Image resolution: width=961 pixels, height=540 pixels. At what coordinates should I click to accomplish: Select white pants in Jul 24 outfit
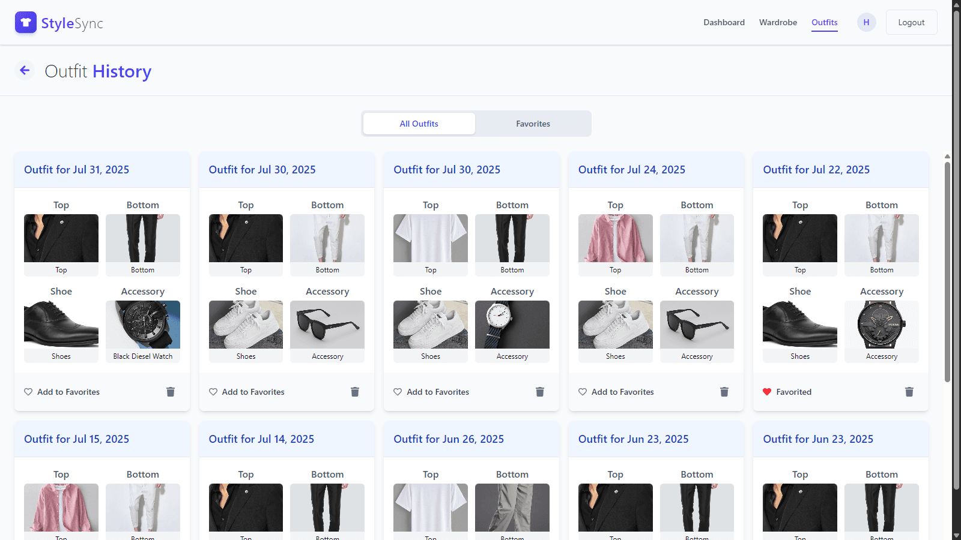click(697, 238)
